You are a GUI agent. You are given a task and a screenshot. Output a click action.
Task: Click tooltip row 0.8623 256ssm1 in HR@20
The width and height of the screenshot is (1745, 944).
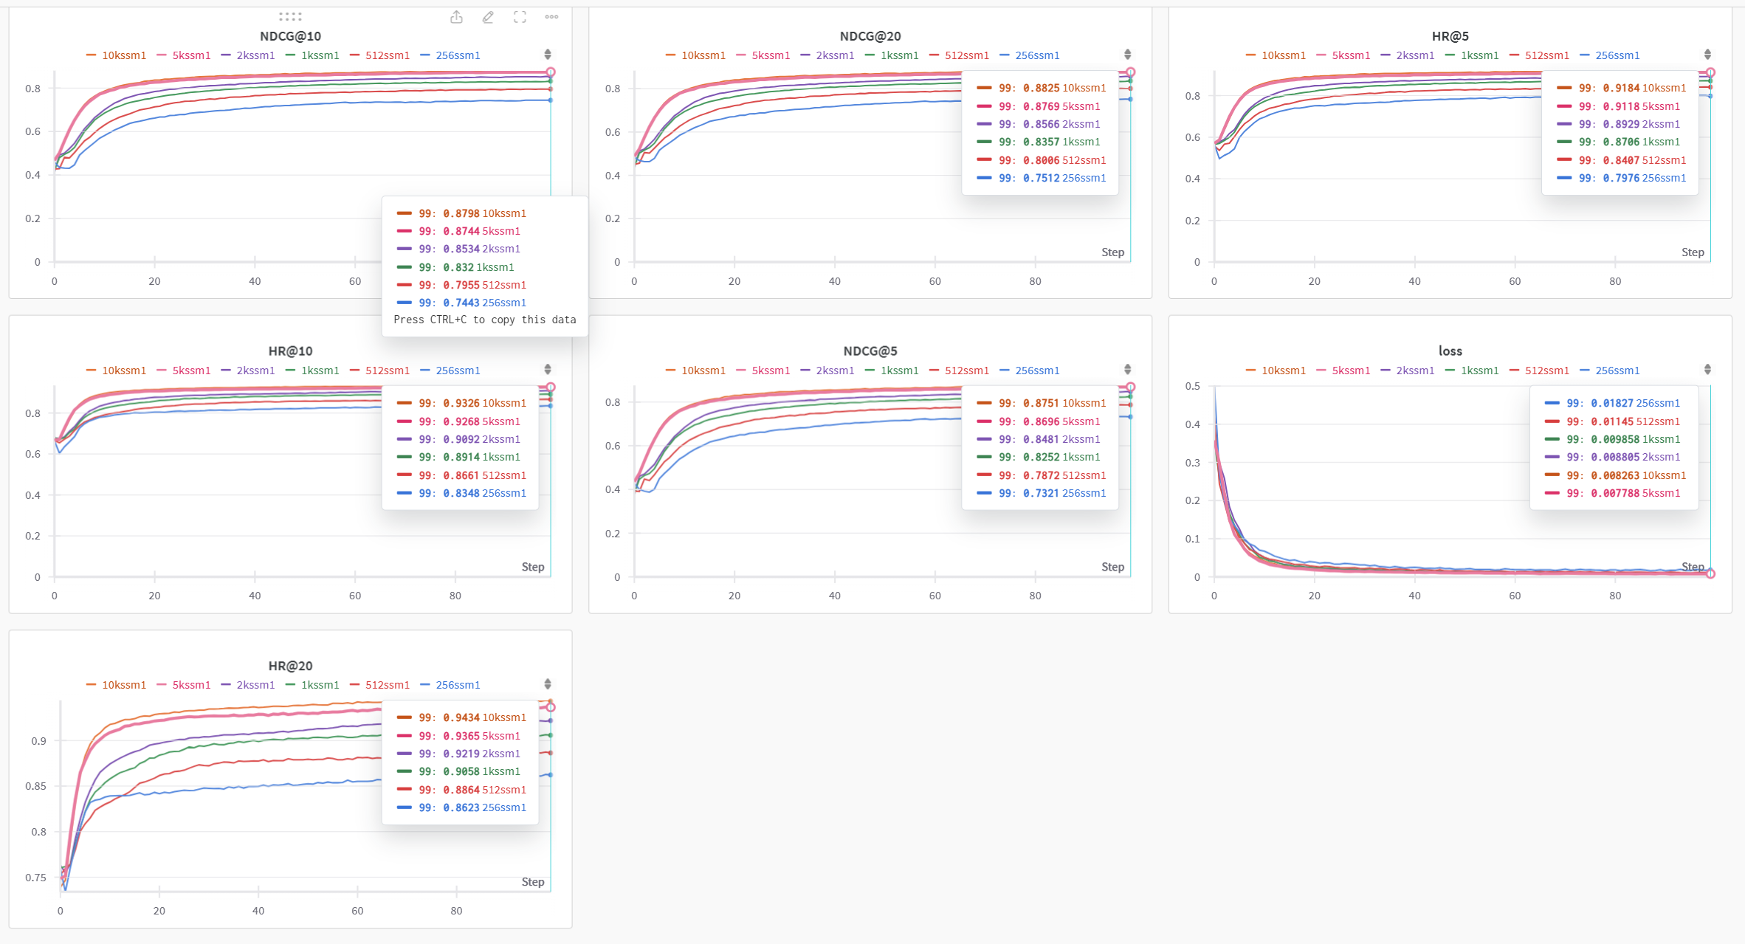(x=461, y=807)
